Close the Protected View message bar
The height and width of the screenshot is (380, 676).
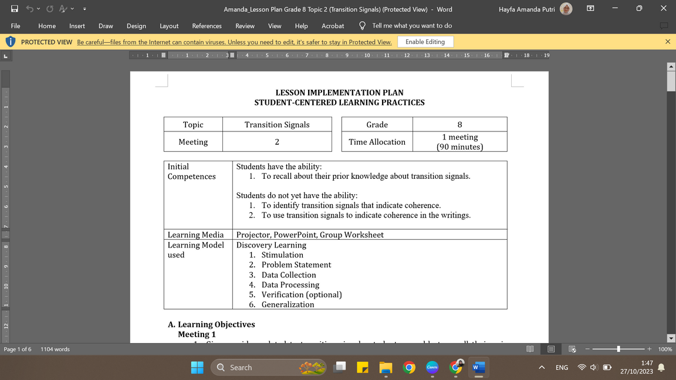click(667, 42)
